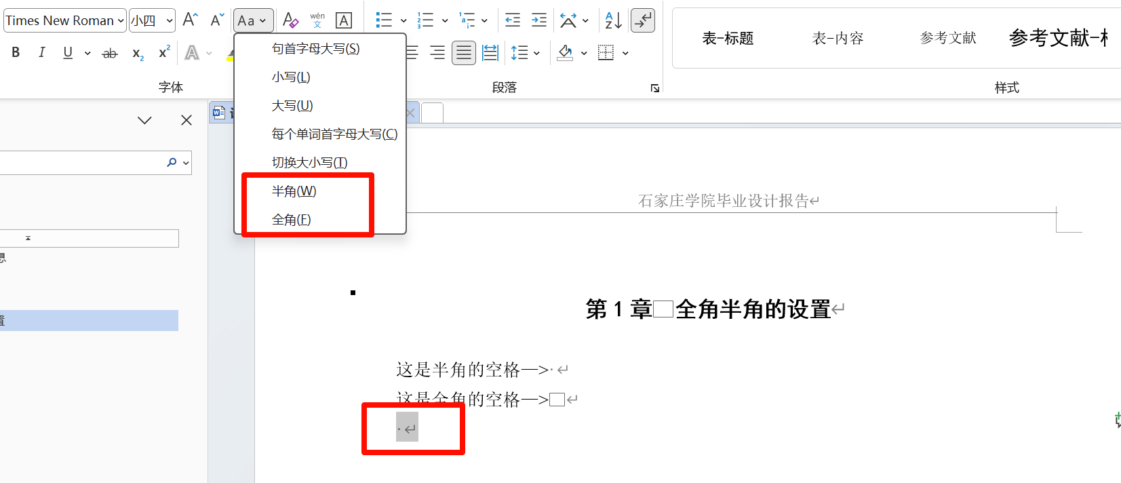Click the increase font size button
Image resolution: width=1121 pixels, height=483 pixels.
point(191,20)
